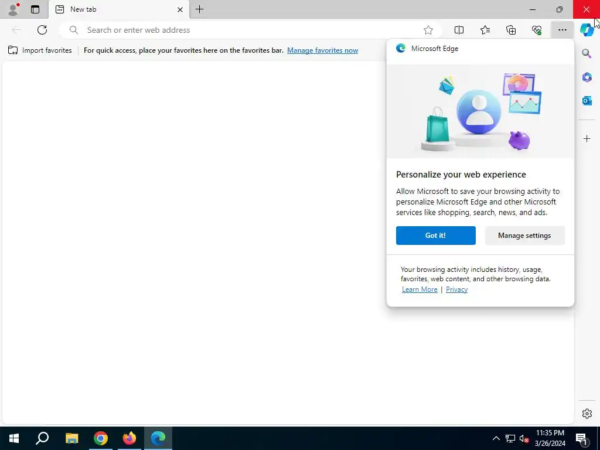
Task: Open sidebar Search icon
Action: [587, 53]
